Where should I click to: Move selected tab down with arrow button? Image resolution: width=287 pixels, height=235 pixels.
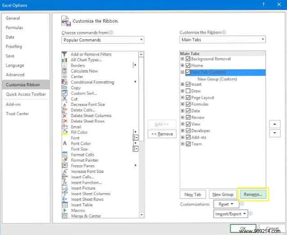(x=274, y=133)
